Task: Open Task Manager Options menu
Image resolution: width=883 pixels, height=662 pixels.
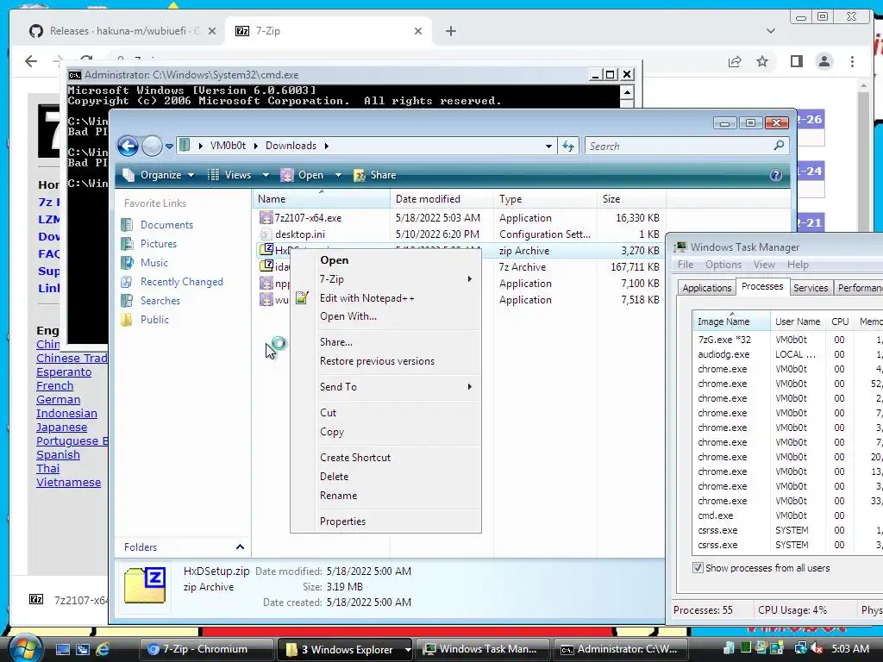Action: pyautogui.click(x=723, y=265)
